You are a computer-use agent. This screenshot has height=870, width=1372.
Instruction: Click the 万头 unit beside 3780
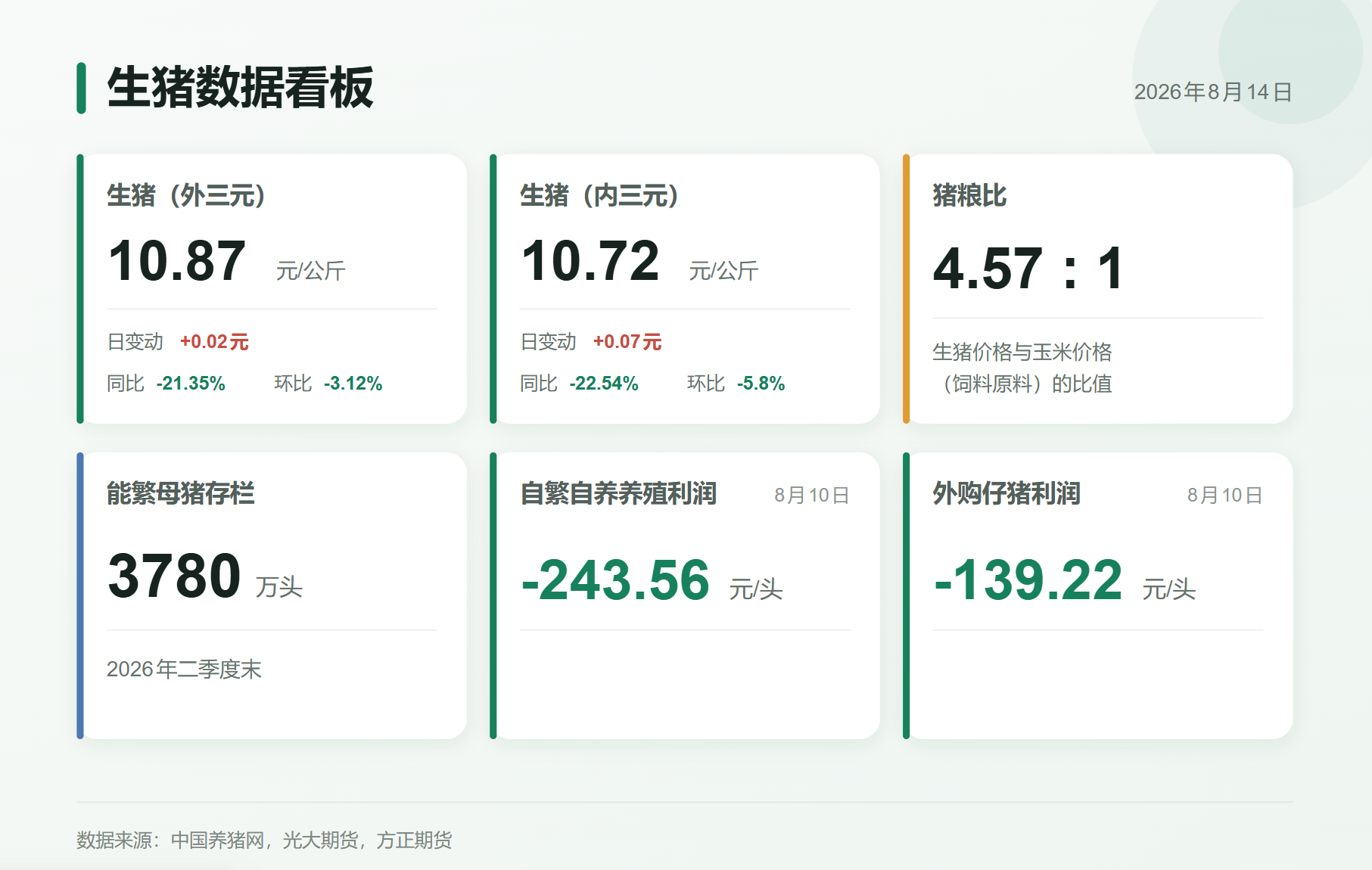[279, 587]
